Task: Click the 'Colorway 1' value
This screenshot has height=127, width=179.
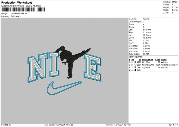Action: pos(16,16)
